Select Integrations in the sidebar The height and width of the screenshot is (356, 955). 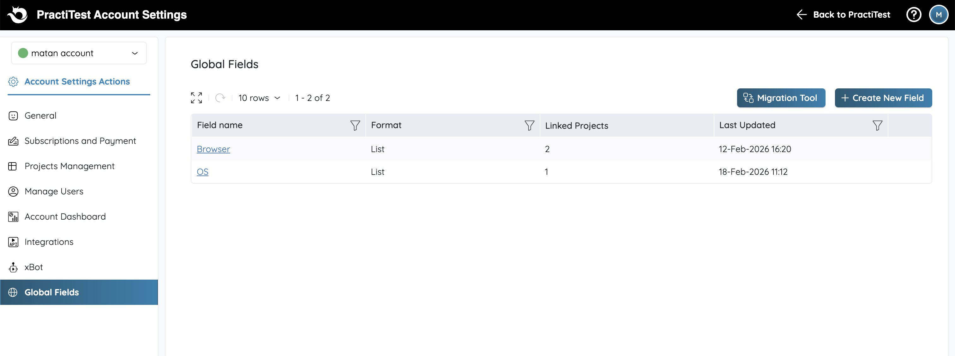tap(49, 242)
